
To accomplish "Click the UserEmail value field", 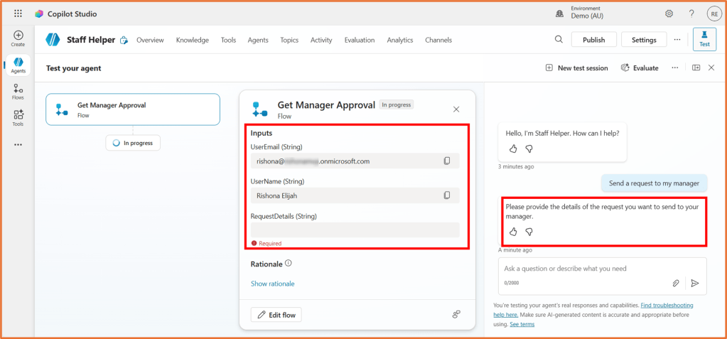I will (x=355, y=161).
